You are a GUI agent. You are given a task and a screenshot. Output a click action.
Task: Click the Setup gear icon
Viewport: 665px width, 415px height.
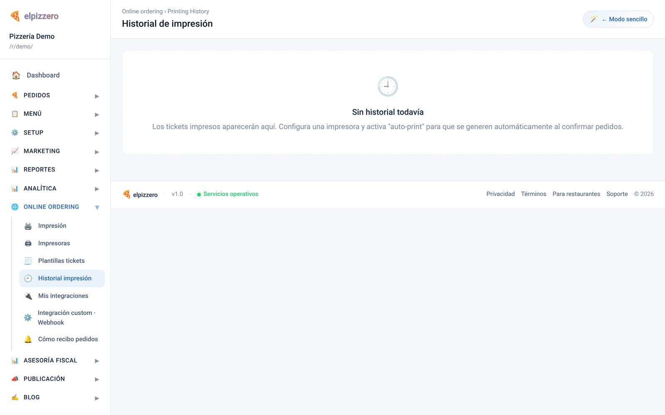point(15,132)
